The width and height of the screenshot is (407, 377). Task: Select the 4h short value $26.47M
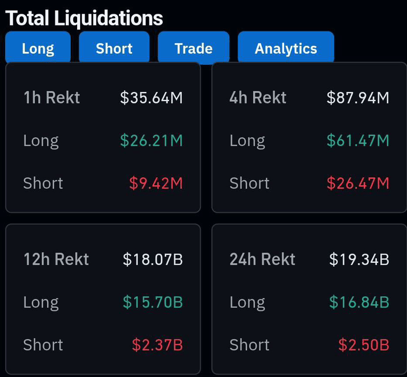coord(358,183)
